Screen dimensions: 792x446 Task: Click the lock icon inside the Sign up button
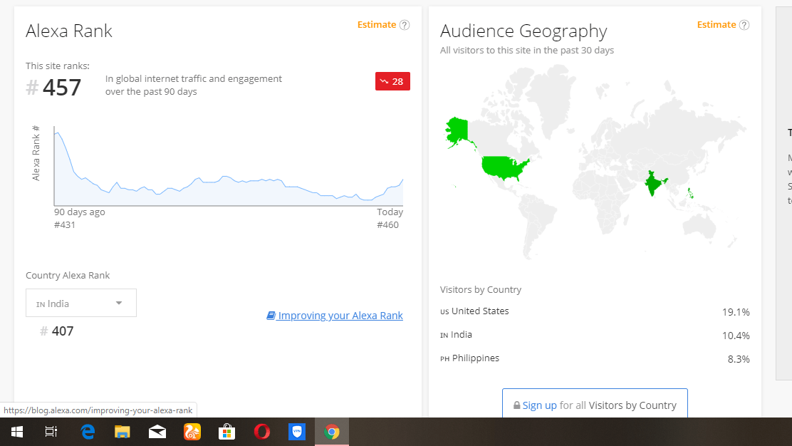(516, 405)
